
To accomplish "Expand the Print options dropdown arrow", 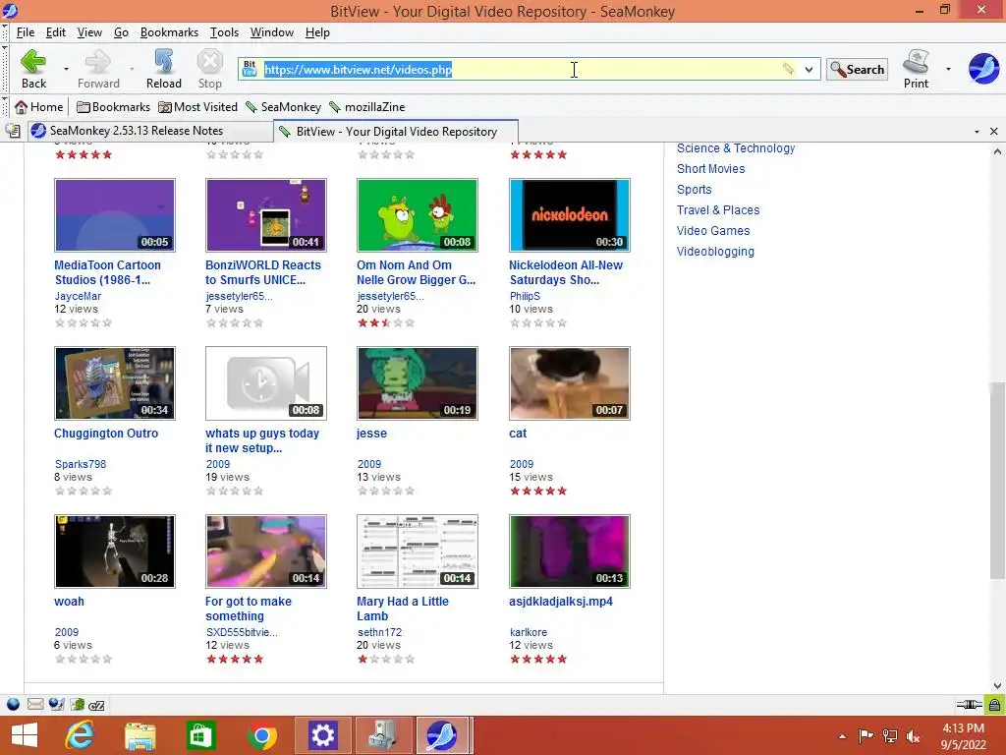I will (948, 69).
